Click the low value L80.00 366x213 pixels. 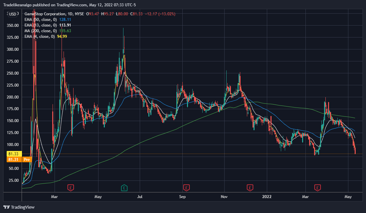pos(122,14)
